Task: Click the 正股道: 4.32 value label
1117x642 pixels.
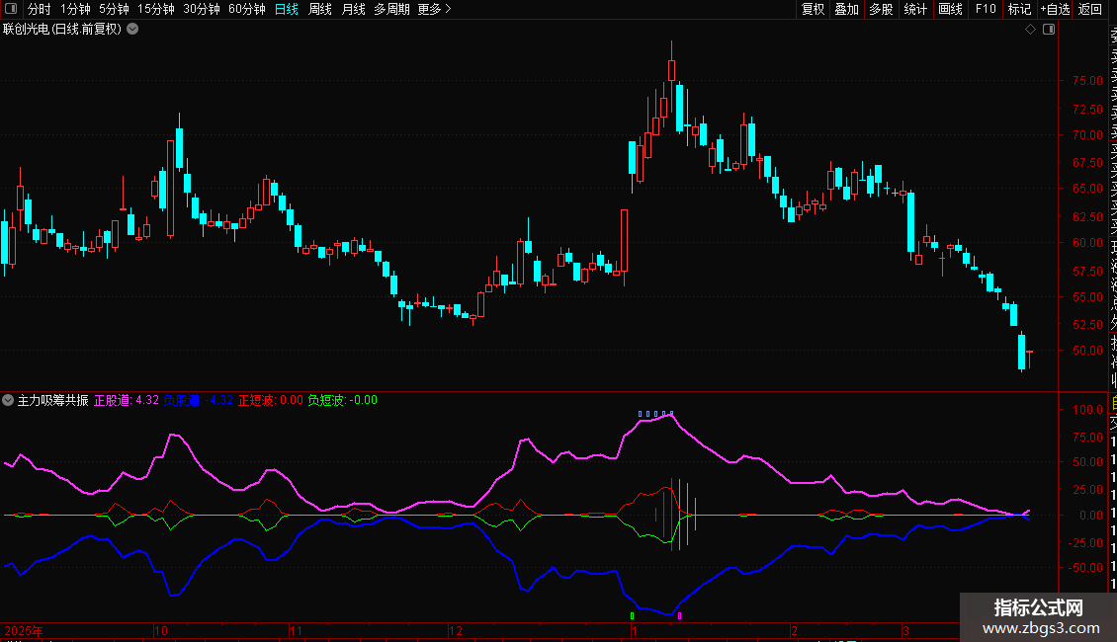Action: 127,400
